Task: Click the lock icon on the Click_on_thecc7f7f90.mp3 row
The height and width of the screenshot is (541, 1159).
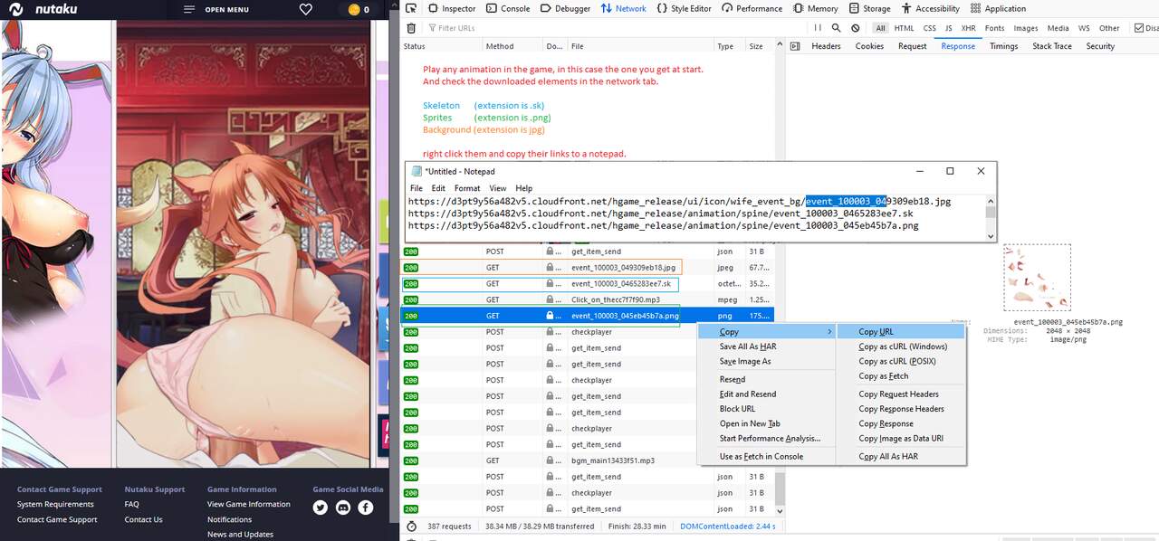Action: [x=549, y=299]
